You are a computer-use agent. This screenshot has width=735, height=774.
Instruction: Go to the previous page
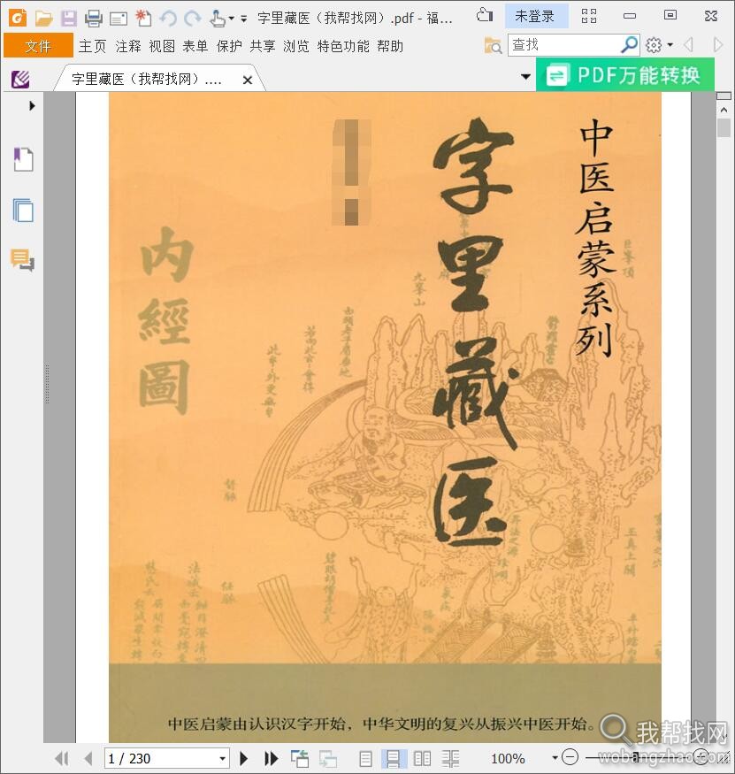point(88,758)
